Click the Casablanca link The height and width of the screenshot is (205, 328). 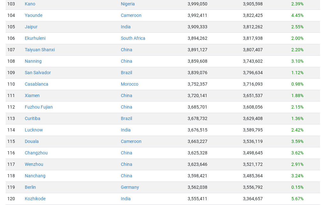pos(37,84)
